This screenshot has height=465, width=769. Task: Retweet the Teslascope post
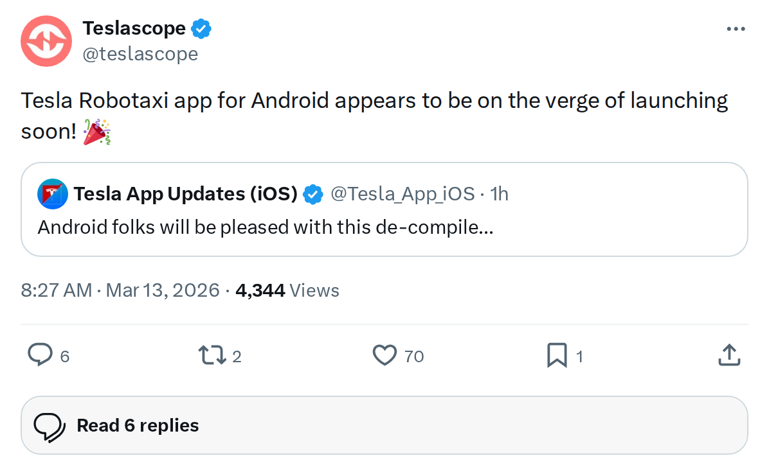point(212,355)
